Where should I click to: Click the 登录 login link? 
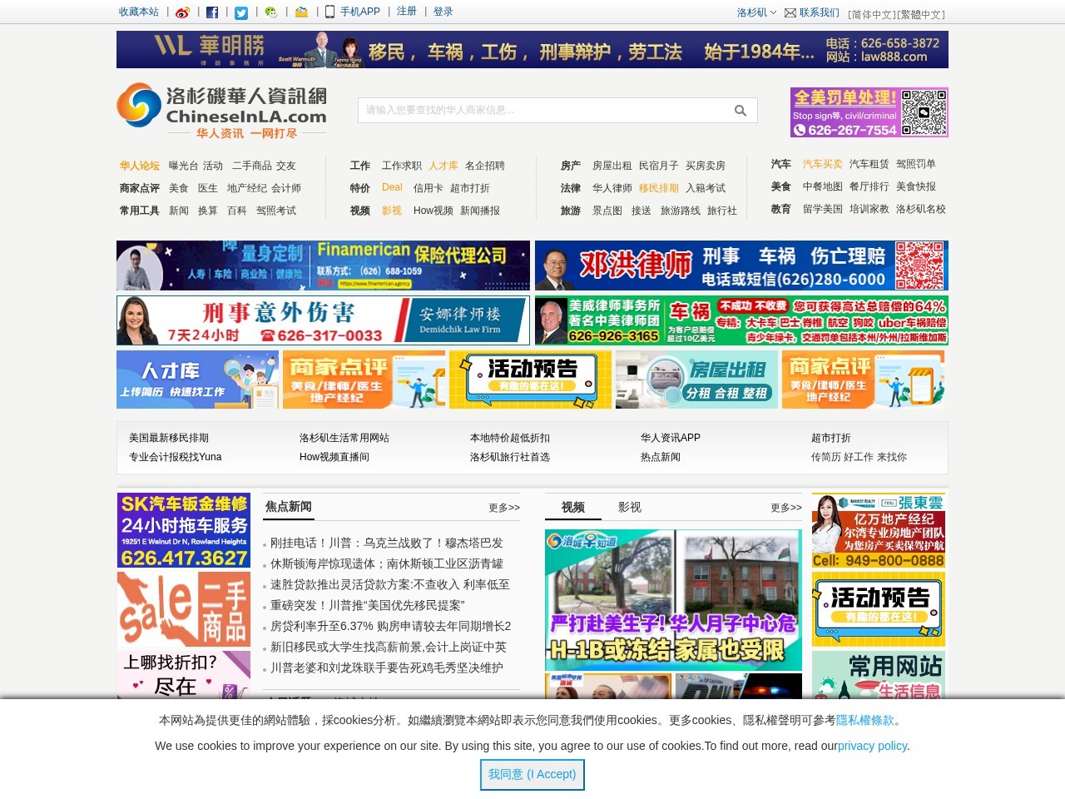point(443,12)
